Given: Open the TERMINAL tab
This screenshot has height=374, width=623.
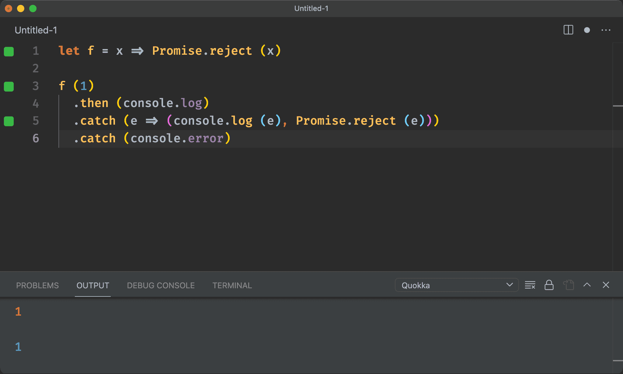Looking at the screenshot, I should pos(232,286).
